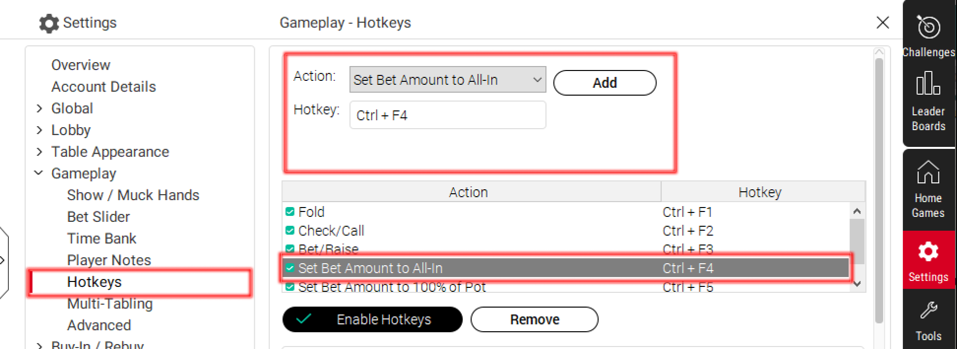Viewport: 957px width, 349px height.
Task: Click the Remove hotkey button
Action: point(535,319)
